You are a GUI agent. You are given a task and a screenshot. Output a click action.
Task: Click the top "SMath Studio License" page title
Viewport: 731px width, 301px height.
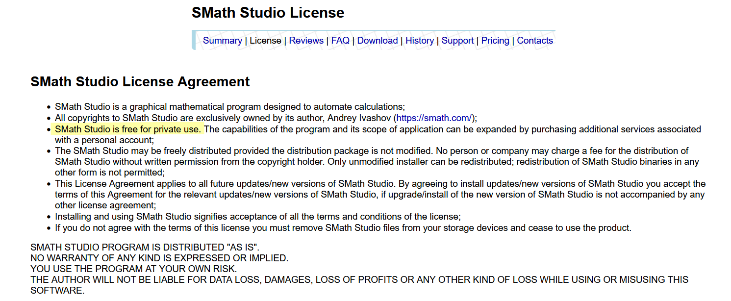pos(268,13)
